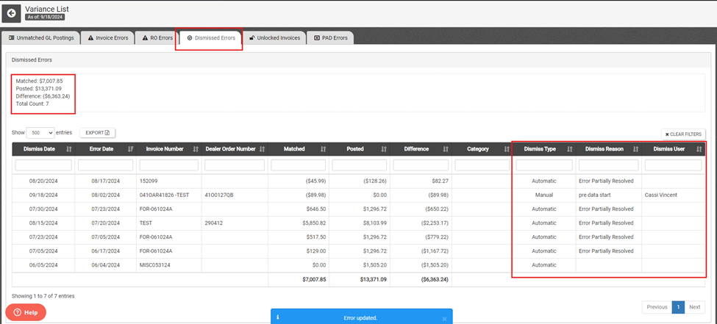Select invoice 041OAR41826 -TEST cell
Image resolution: width=717 pixels, height=324 pixels.
pos(168,195)
